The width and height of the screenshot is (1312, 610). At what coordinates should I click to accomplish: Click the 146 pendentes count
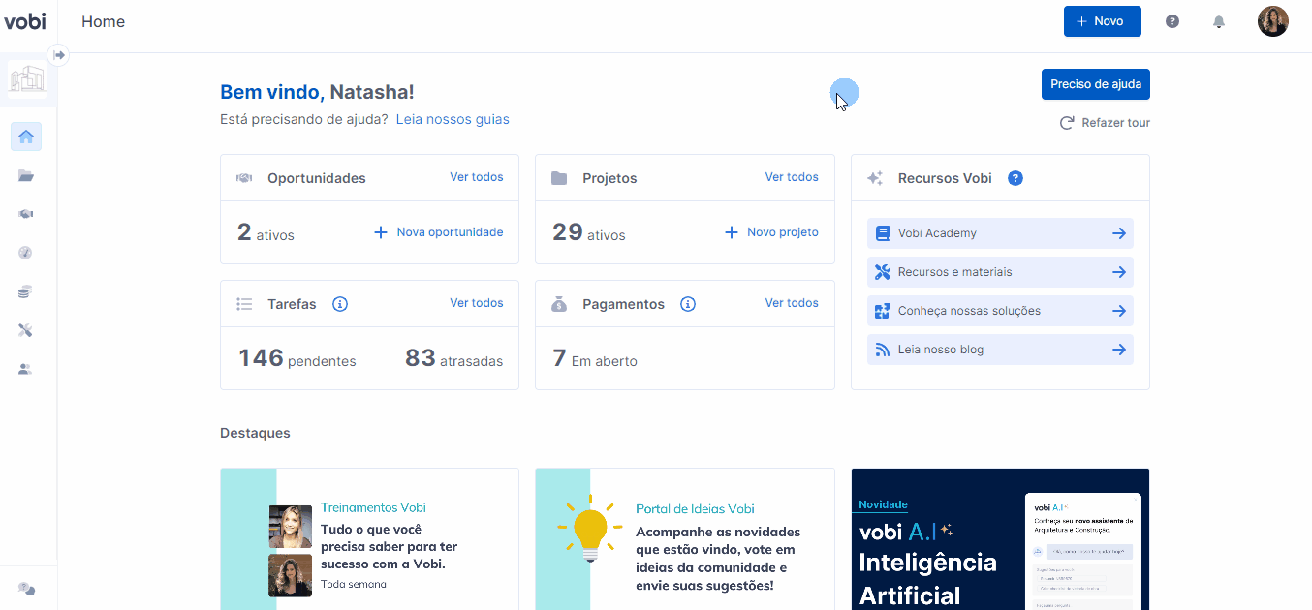[x=297, y=359]
